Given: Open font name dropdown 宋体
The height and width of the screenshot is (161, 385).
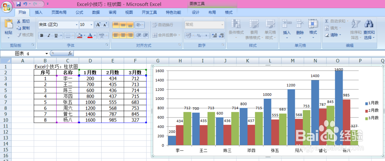Looking at the screenshot, I should [x=77, y=25].
